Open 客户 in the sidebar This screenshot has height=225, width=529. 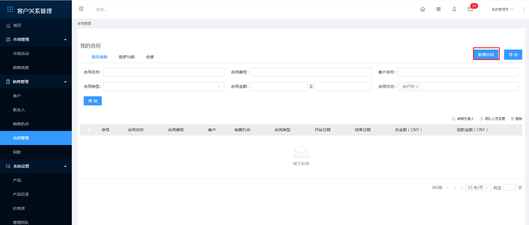pyautogui.click(x=36, y=96)
